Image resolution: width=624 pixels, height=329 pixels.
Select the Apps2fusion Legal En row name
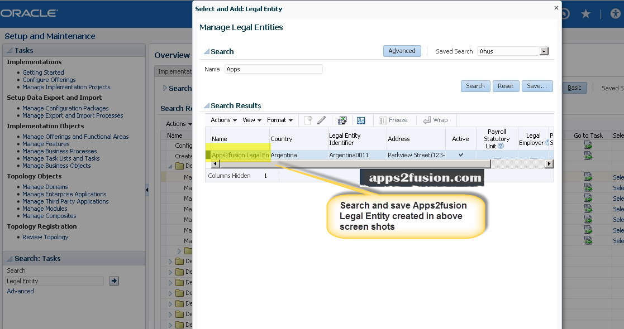pos(240,155)
